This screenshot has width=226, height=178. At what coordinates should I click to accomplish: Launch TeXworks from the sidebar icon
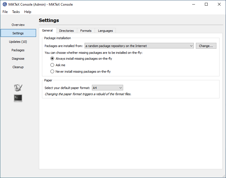18,88
